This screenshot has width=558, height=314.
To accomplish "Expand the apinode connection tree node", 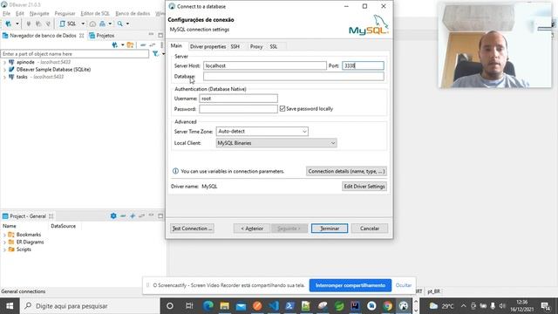I will coord(4,62).
